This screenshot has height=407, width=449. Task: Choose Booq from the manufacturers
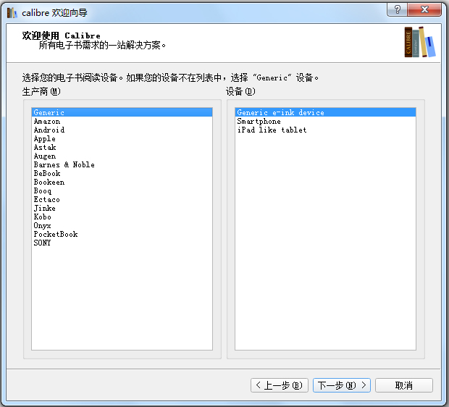pos(122,190)
